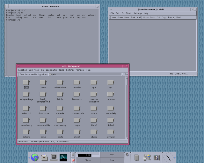Select the apm folder icon
The height and width of the screenshot is (163, 204).
[94, 82]
